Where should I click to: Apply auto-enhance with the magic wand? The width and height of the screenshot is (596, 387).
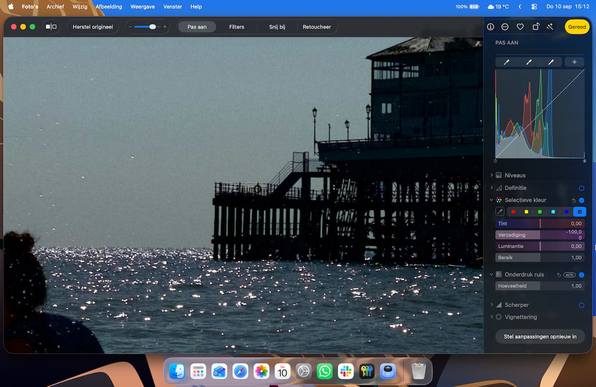550,27
